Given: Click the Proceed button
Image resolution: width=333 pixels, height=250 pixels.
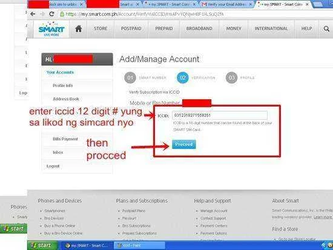Looking at the screenshot, I should 184,145.
